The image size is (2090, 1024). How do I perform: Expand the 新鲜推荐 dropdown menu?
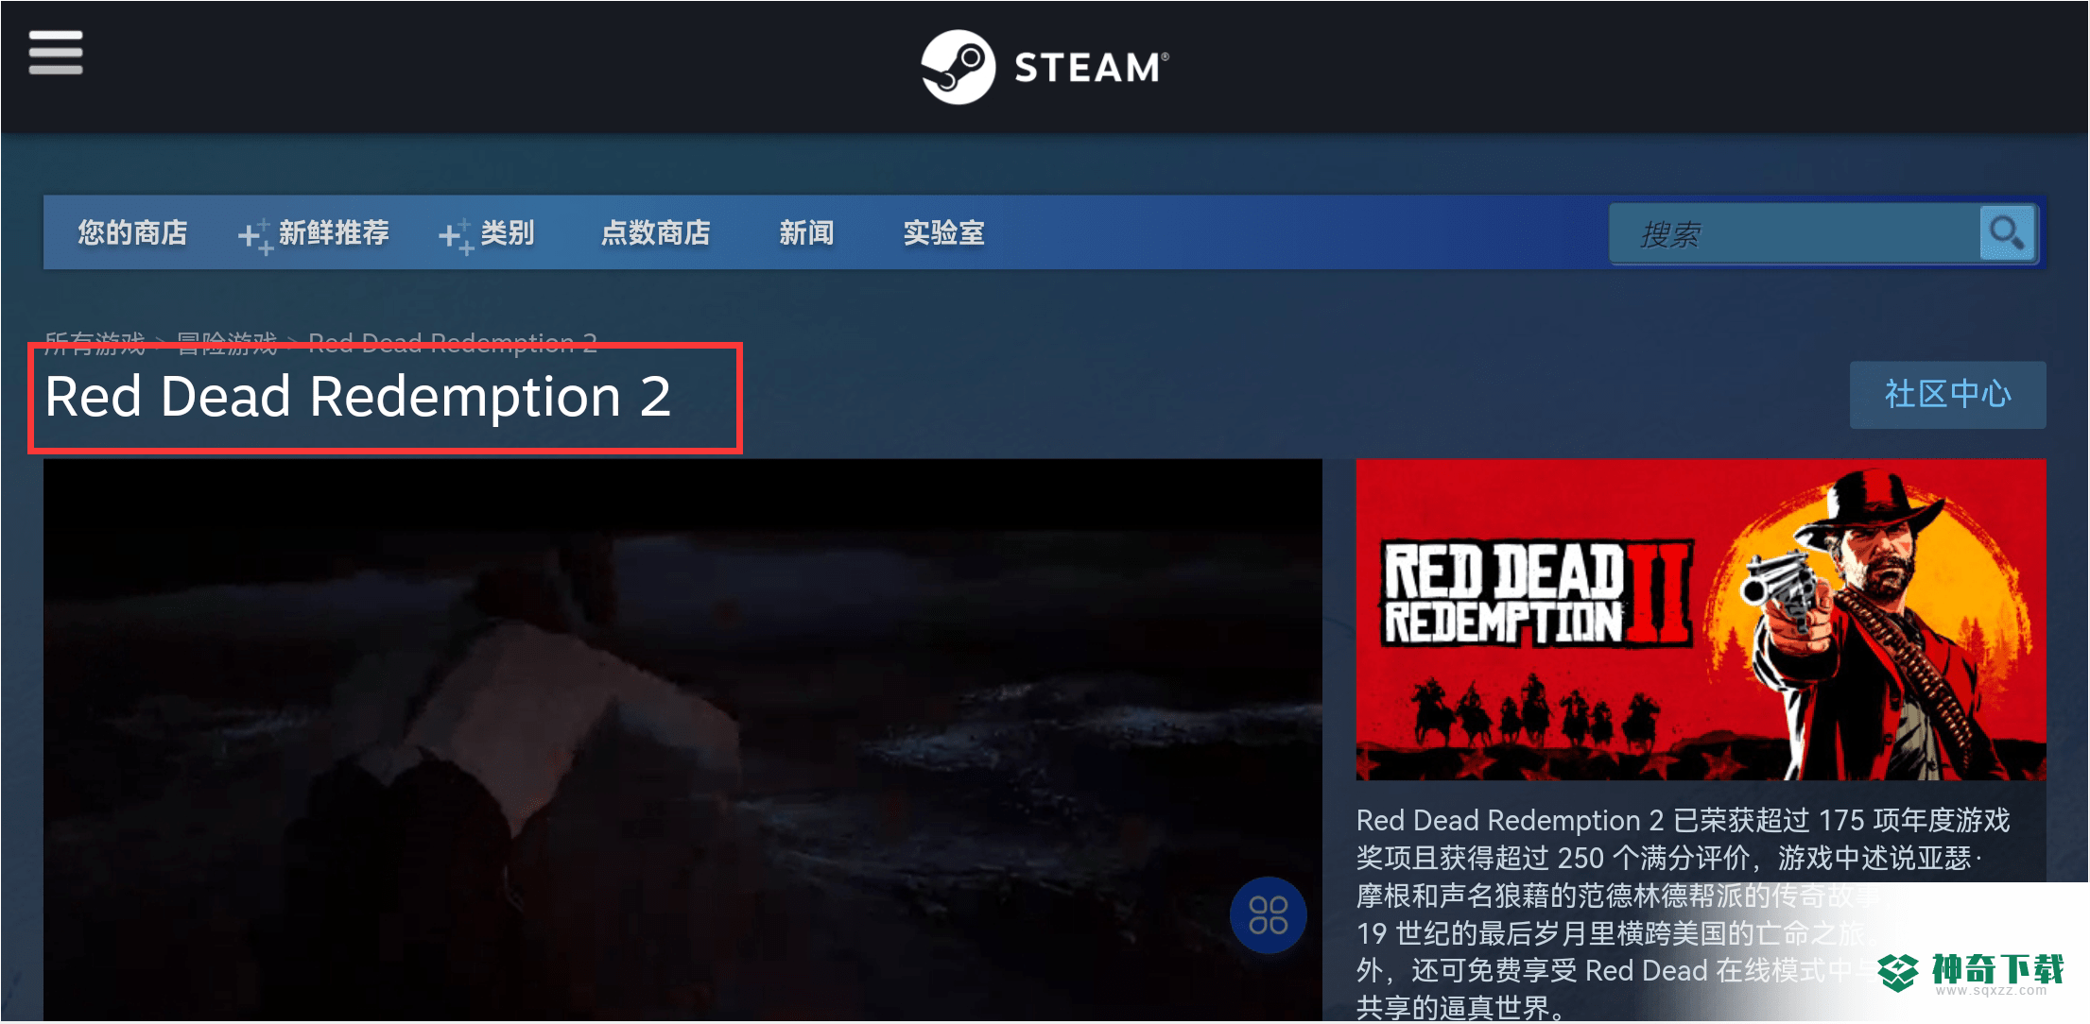pyautogui.click(x=334, y=232)
